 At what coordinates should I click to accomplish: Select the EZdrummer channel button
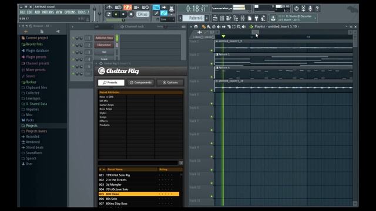[104, 45]
